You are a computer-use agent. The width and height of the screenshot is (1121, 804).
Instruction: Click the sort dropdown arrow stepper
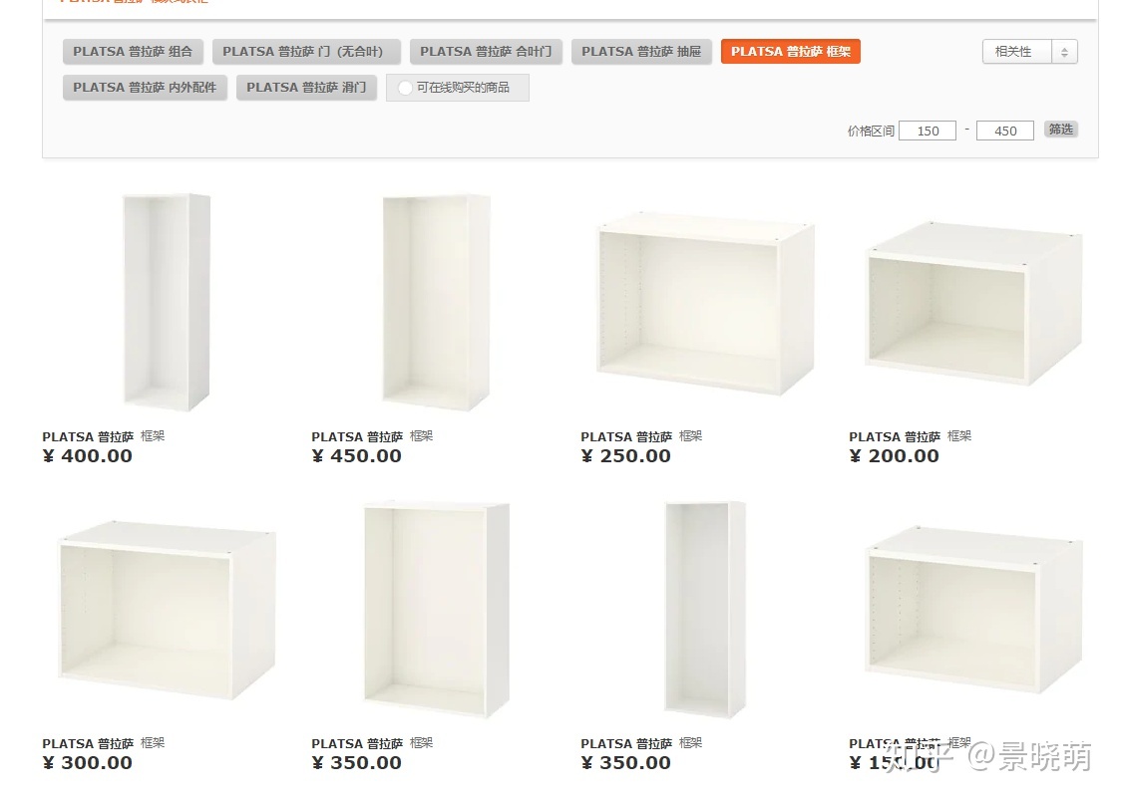(x=1064, y=52)
